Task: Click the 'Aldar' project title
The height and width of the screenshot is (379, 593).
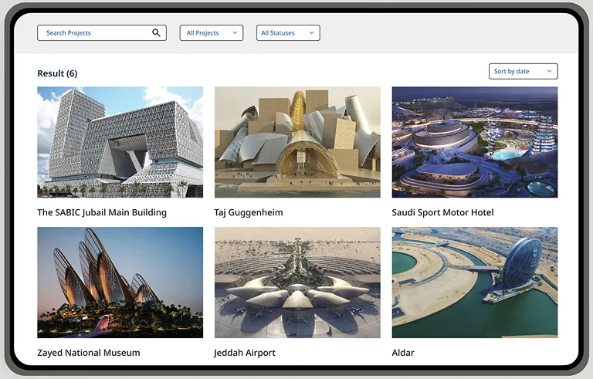Action: tap(403, 353)
